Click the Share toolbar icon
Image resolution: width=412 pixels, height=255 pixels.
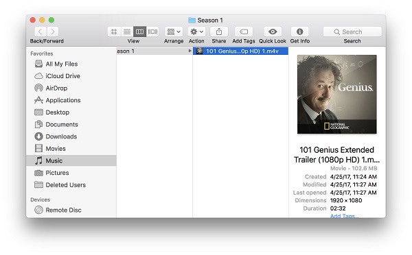click(219, 32)
